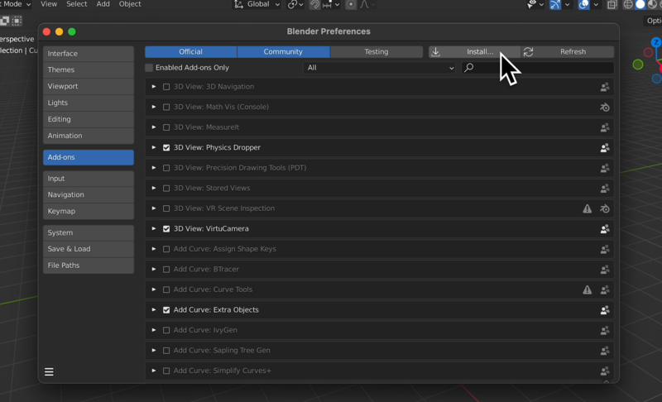The height and width of the screenshot is (402, 662).
Task: Click the Install... button
Action: 474,52
